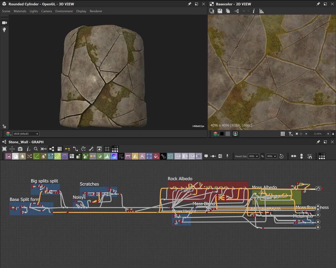Toggle the zoom lock in 2D view
Image resolution: width=336 pixels, height=268 pixels.
[333, 134]
